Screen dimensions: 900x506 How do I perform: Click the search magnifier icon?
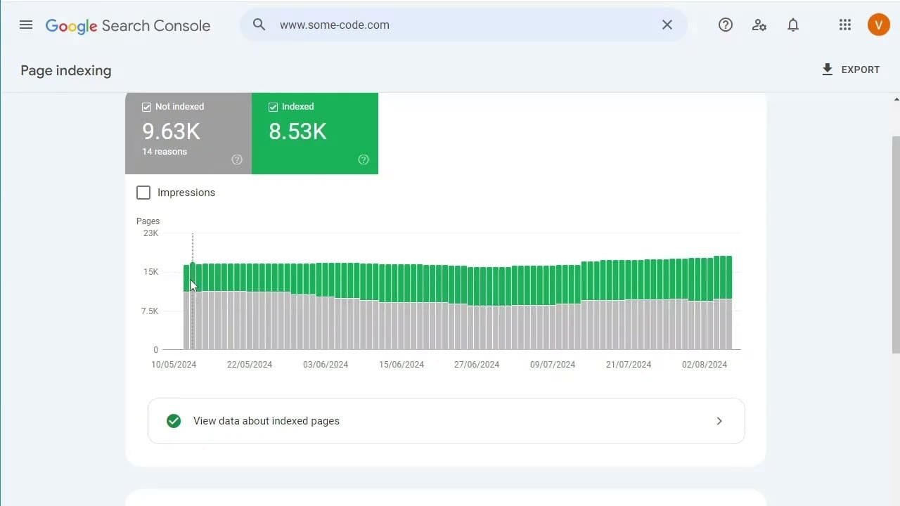coord(259,25)
